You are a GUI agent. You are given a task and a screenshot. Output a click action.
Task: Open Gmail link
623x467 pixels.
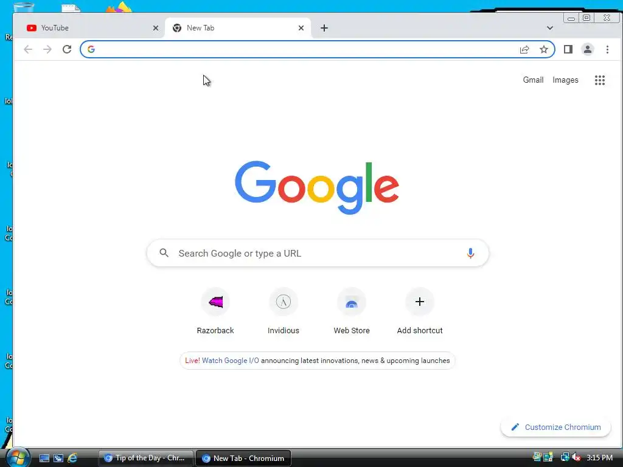click(533, 80)
